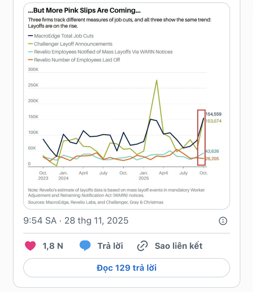Click the orange Revelio Laid Off legend swatch
The width and height of the screenshot is (253, 292).
click(x=30, y=60)
